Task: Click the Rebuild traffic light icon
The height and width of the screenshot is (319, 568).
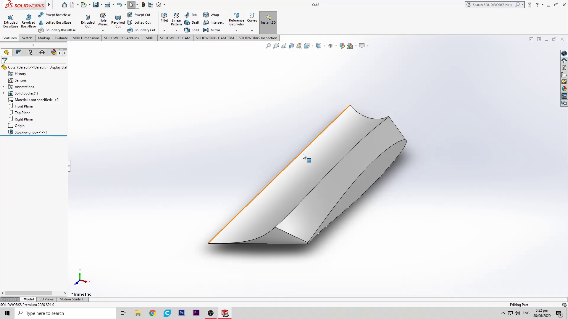Action: click(143, 5)
